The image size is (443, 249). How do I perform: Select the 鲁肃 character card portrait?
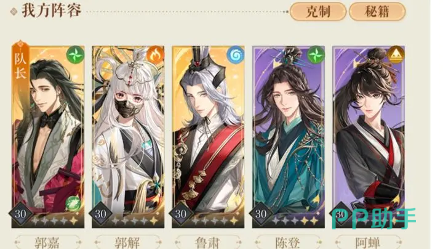click(208, 137)
